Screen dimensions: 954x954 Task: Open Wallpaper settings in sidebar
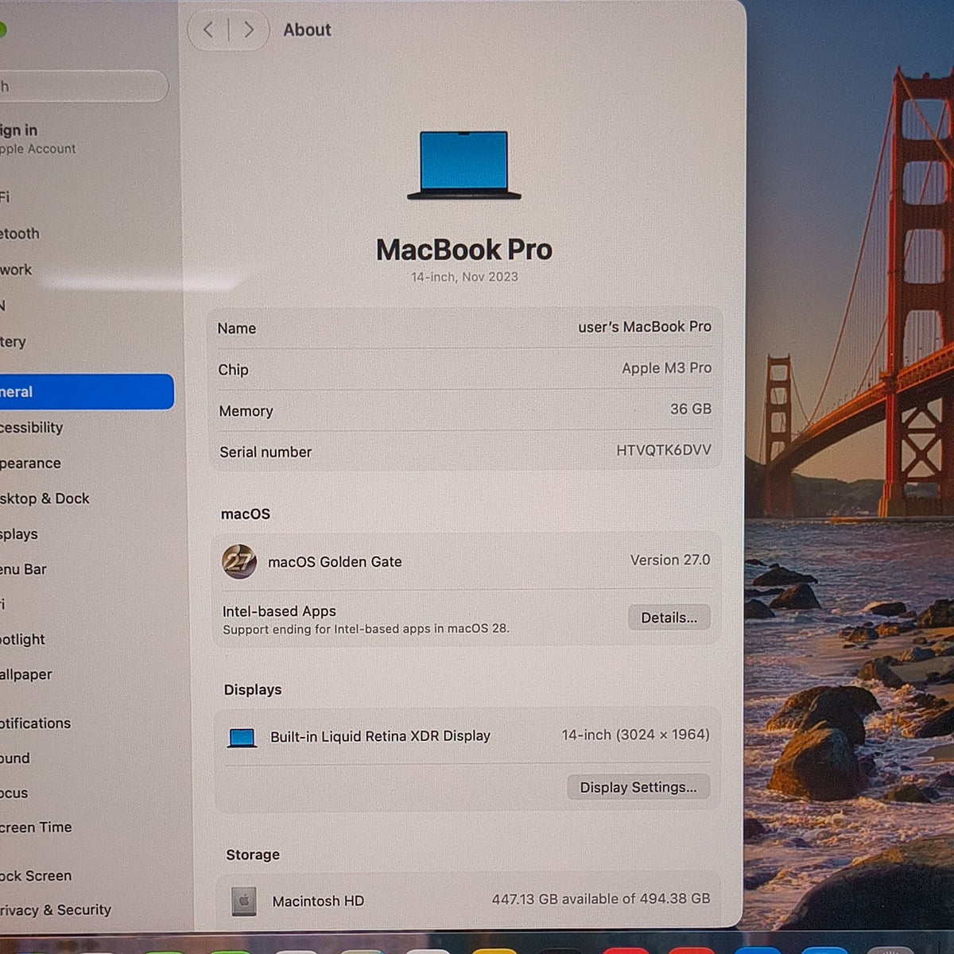(26, 674)
